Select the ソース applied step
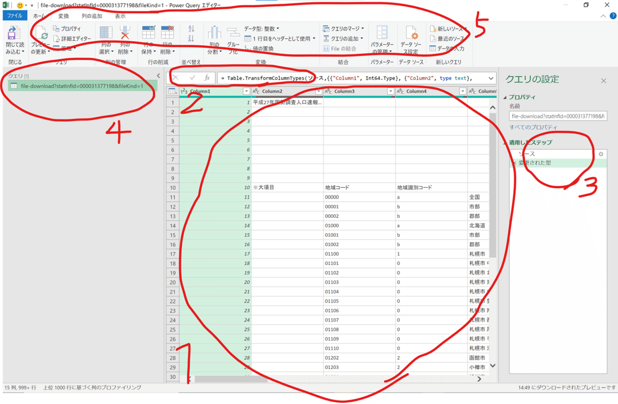Image resolution: width=618 pixels, height=404 pixels. coord(558,154)
